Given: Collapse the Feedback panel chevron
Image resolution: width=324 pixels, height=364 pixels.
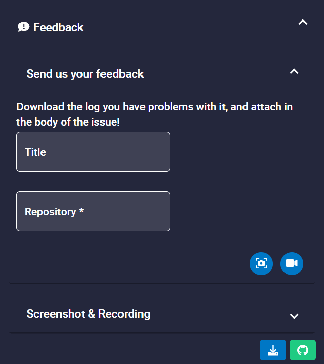Looking at the screenshot, I should [303, 22].
